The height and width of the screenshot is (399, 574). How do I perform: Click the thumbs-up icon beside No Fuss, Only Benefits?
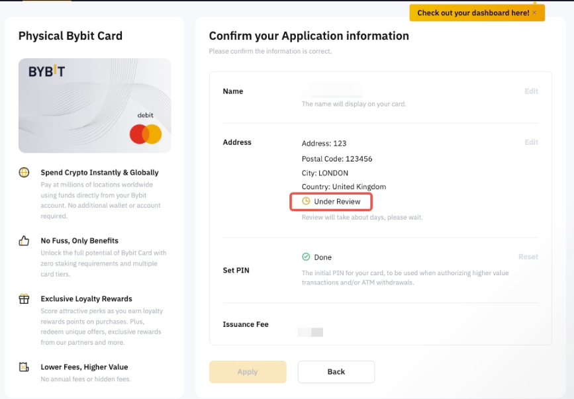coord(24,241)
